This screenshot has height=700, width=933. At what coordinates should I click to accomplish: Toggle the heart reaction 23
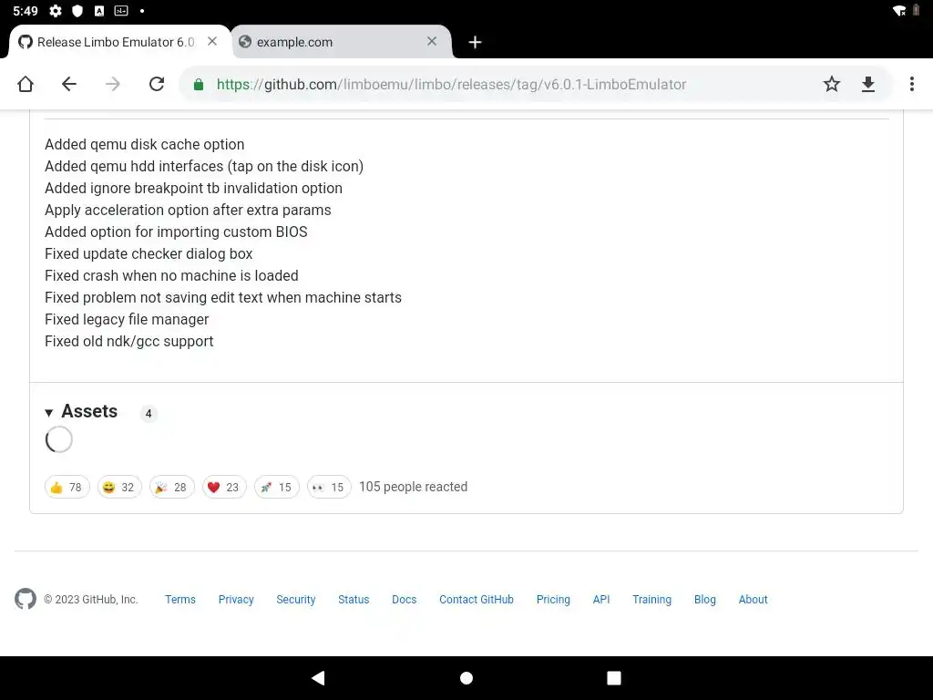click(224, 487)
